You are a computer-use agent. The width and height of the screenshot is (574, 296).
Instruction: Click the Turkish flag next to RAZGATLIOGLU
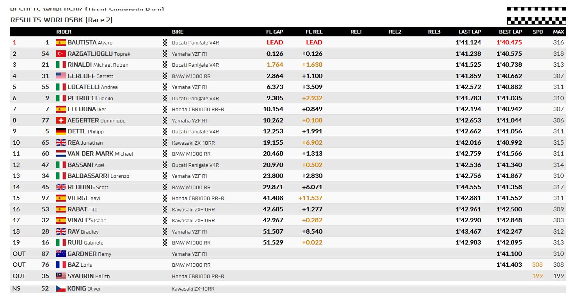coord(61,54)
